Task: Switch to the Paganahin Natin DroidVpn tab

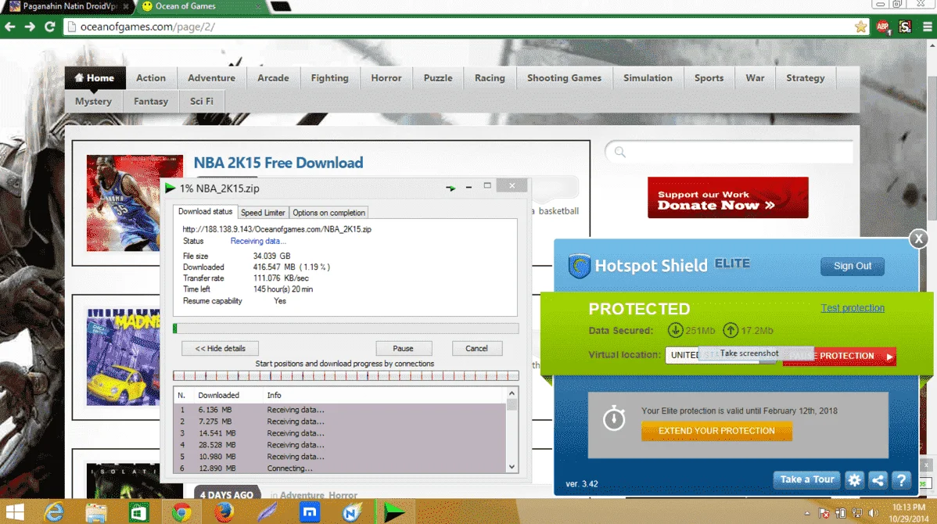Action: (x=69, y=6)
